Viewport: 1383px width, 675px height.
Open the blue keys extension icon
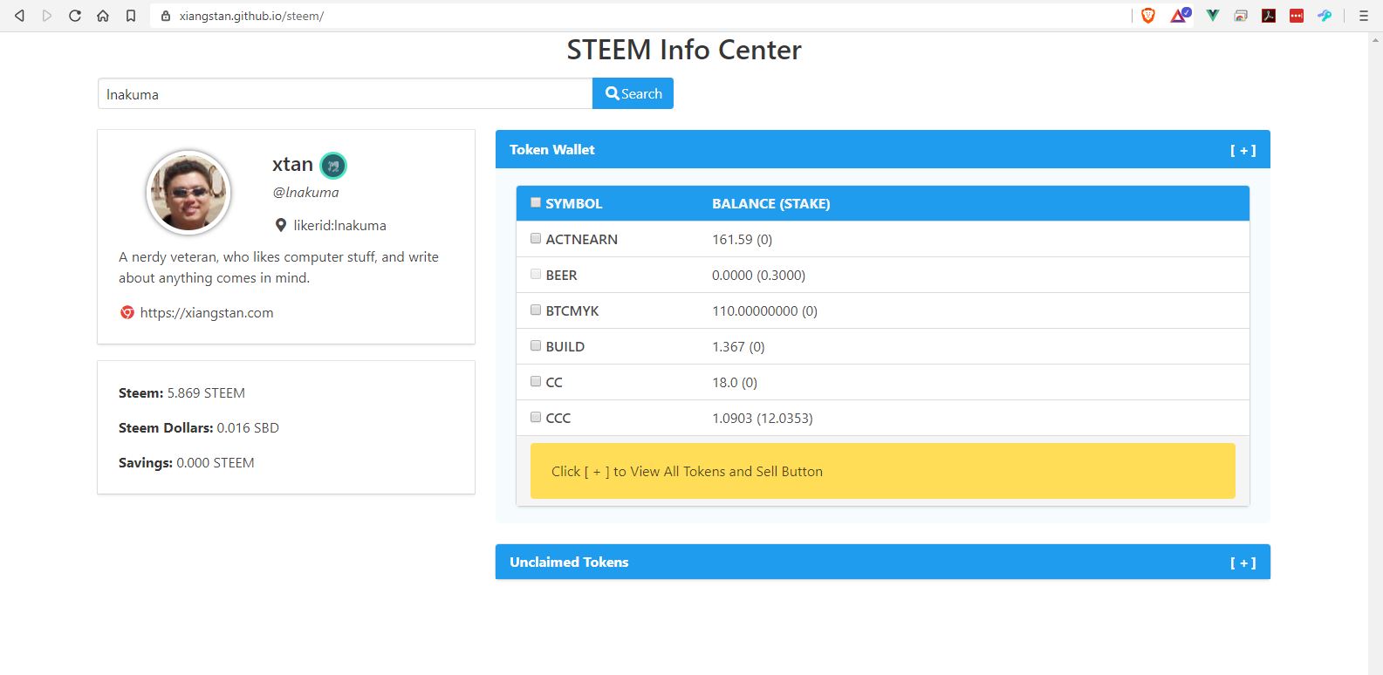tap(1325, 16)
